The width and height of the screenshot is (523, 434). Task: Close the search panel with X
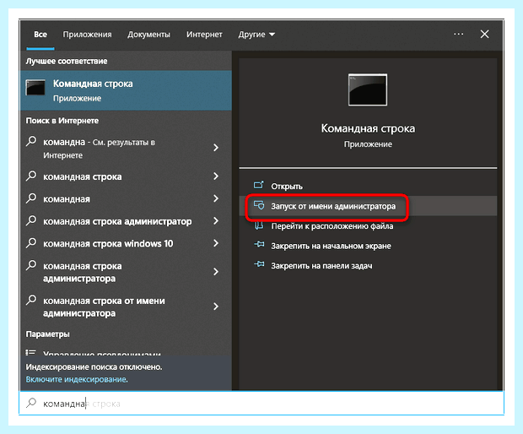click(485, 34)
